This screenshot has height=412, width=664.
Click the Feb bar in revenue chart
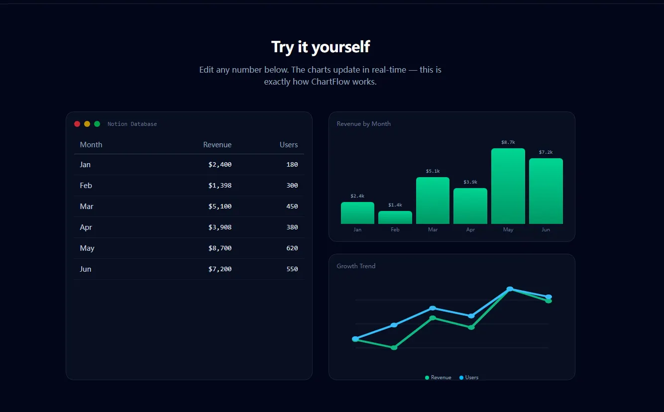pos(395,217)
